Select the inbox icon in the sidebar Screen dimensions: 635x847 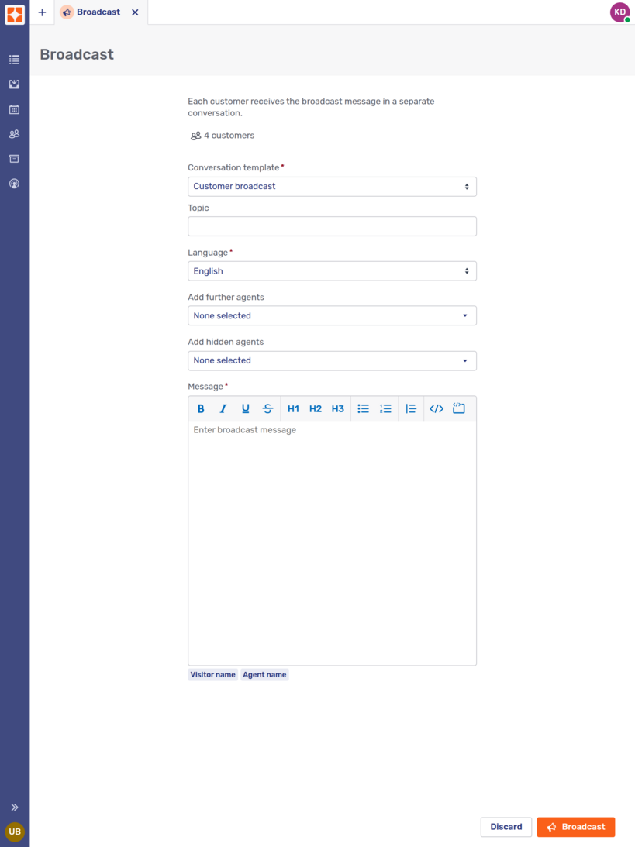[x=14, y=84]
